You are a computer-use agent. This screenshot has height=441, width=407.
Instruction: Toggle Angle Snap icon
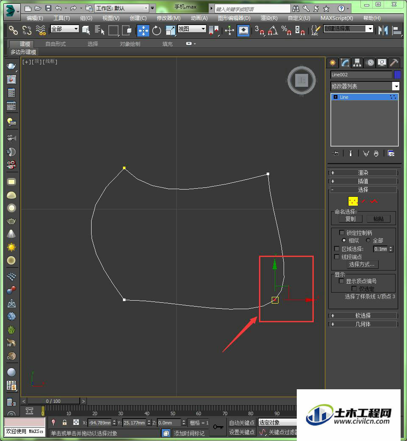(x=273, y=30)
